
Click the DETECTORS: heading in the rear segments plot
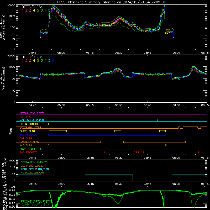click(32, 57)
